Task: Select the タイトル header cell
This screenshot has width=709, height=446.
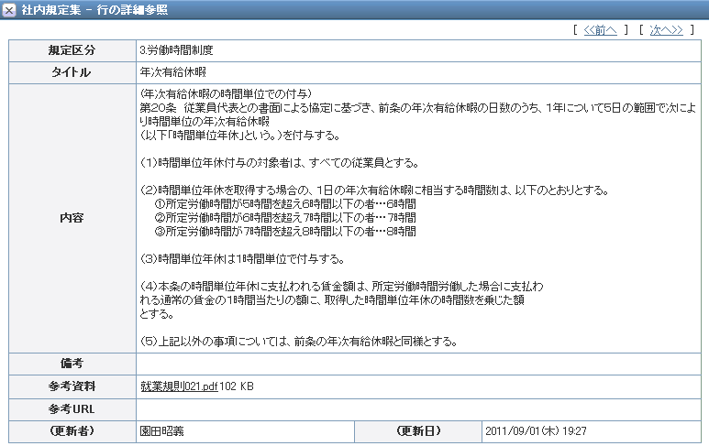Action: pyautogui.click(x=72, y=71)
